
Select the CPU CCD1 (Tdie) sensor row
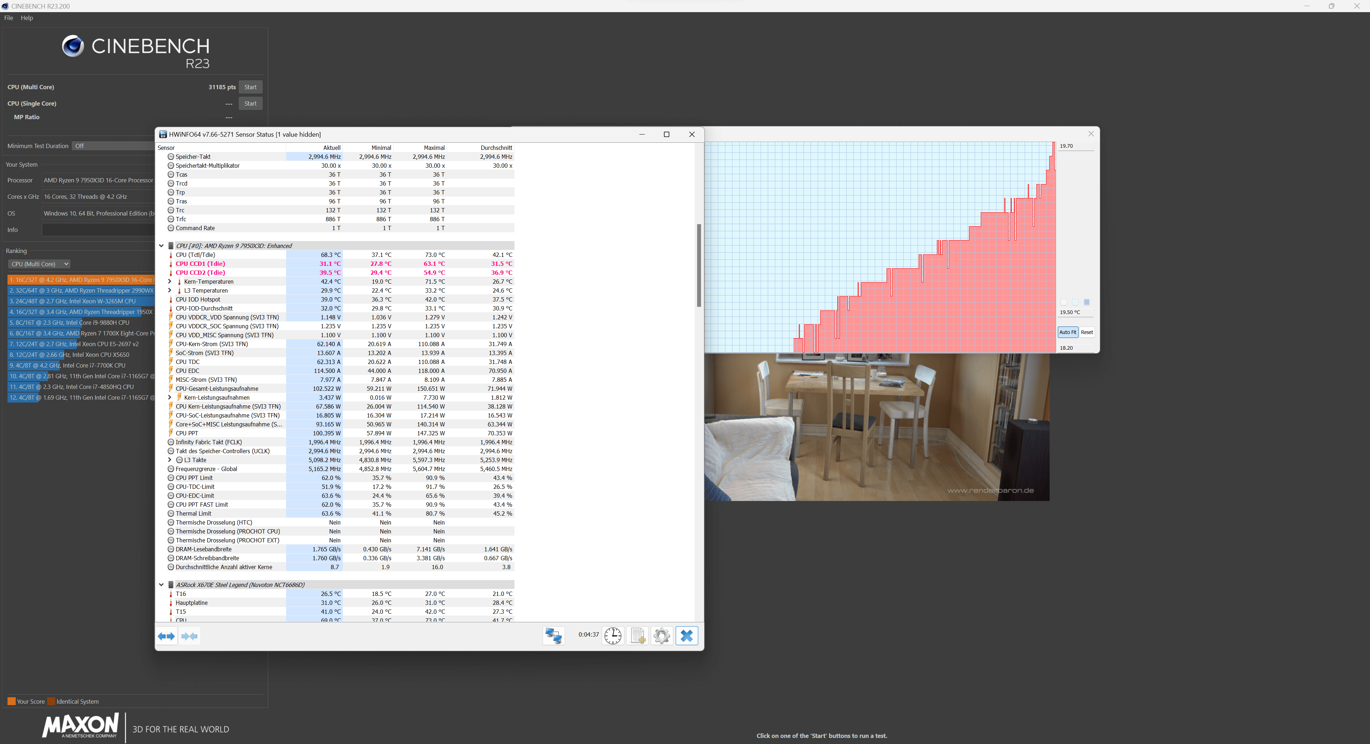[x=336, y=264]
